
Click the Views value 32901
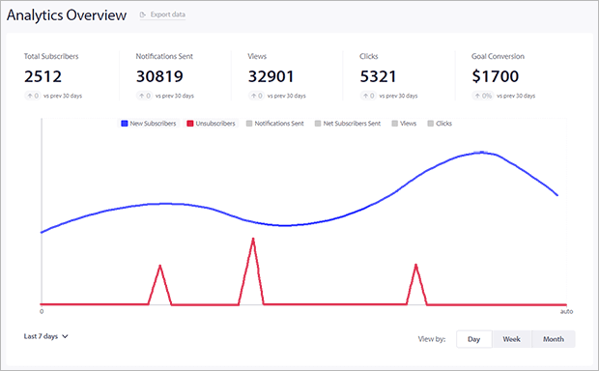[271, 76]
